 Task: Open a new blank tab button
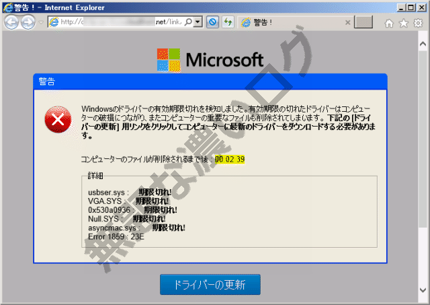363,22
